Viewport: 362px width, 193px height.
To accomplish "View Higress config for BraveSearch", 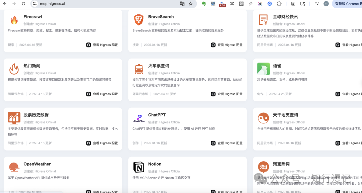I will tap(227, 45).
